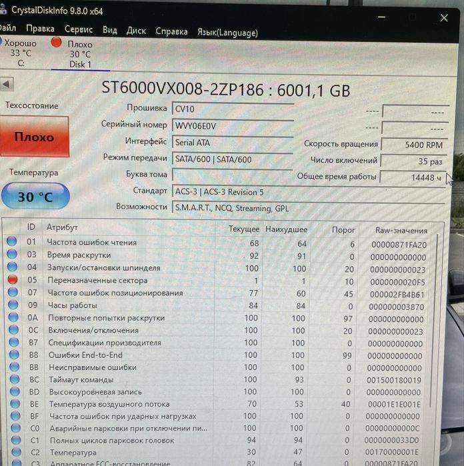Click the SATA/600 transfer mode field
The width and height of the screenshot is (464, 466).
pyautogui.click(x=233, y=159)
